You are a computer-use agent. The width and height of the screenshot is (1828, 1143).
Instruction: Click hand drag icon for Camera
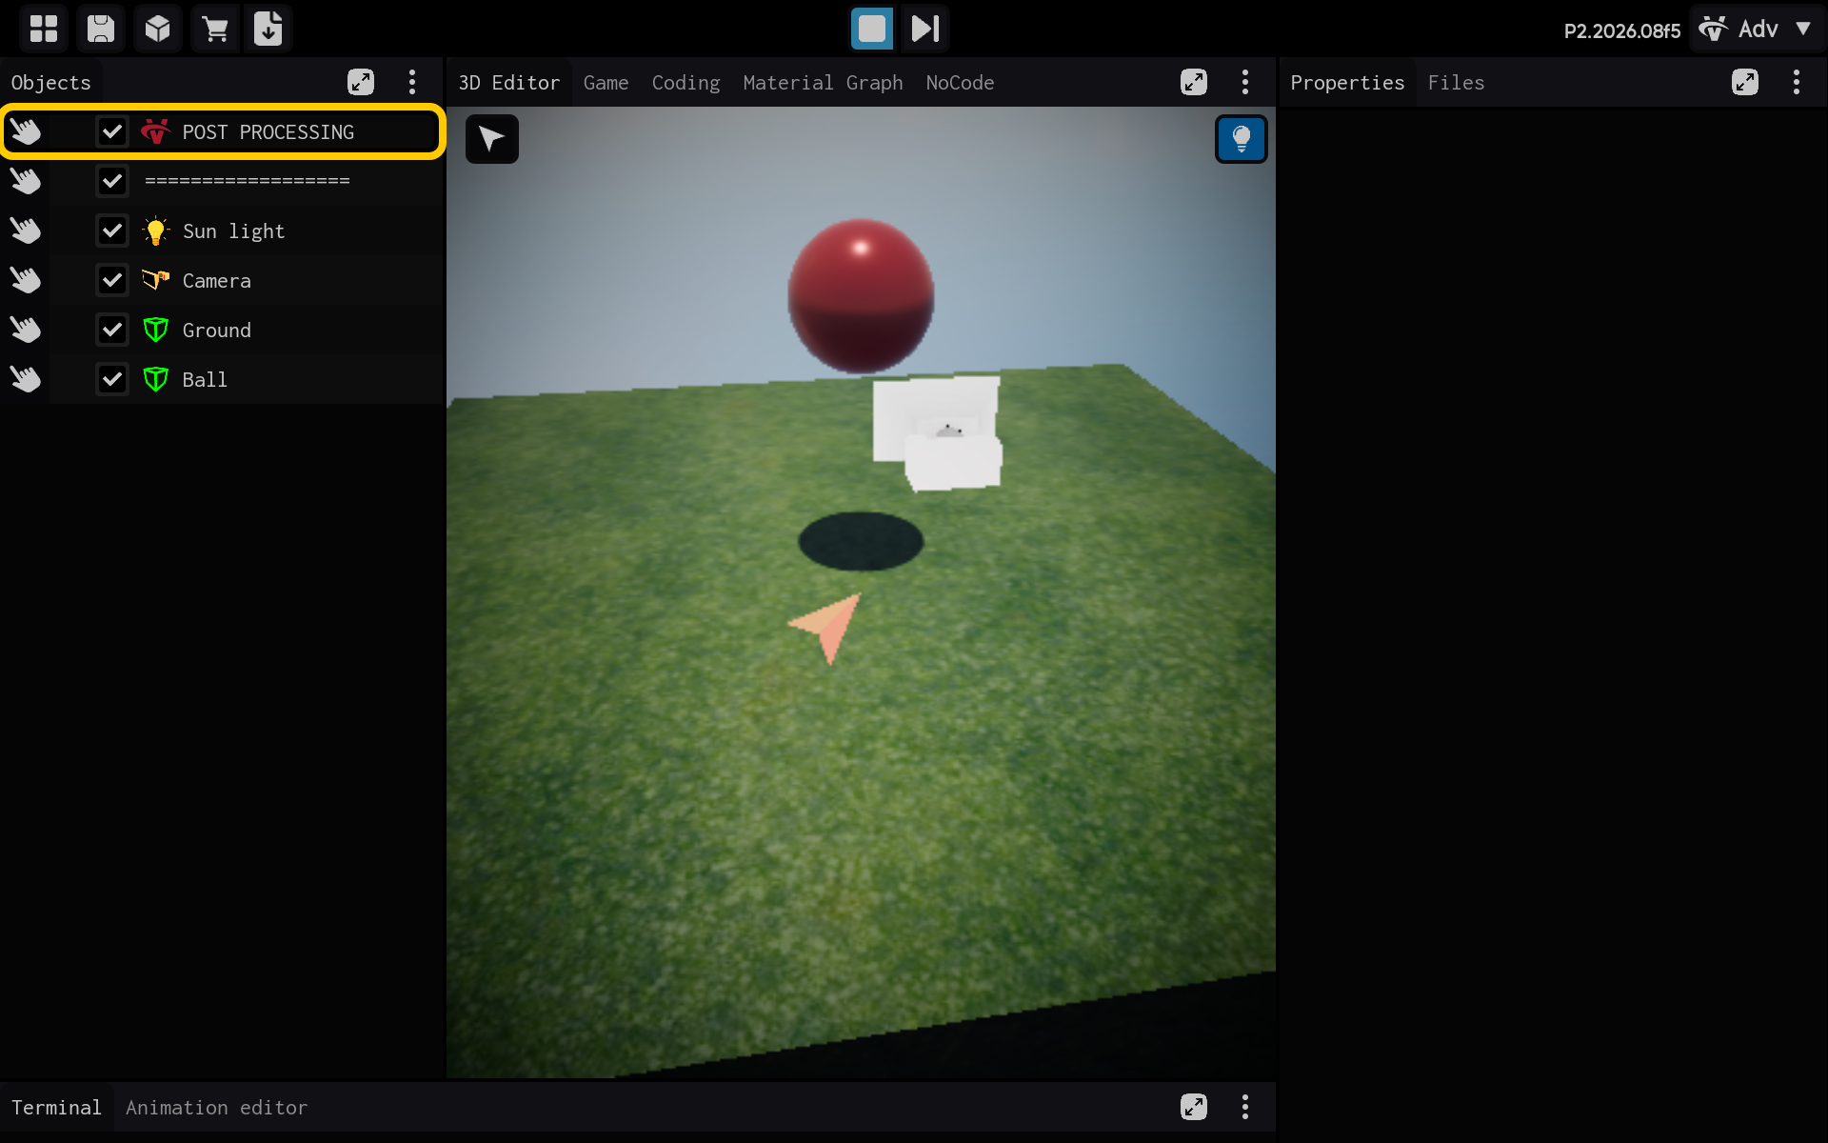tap(26, 280)
